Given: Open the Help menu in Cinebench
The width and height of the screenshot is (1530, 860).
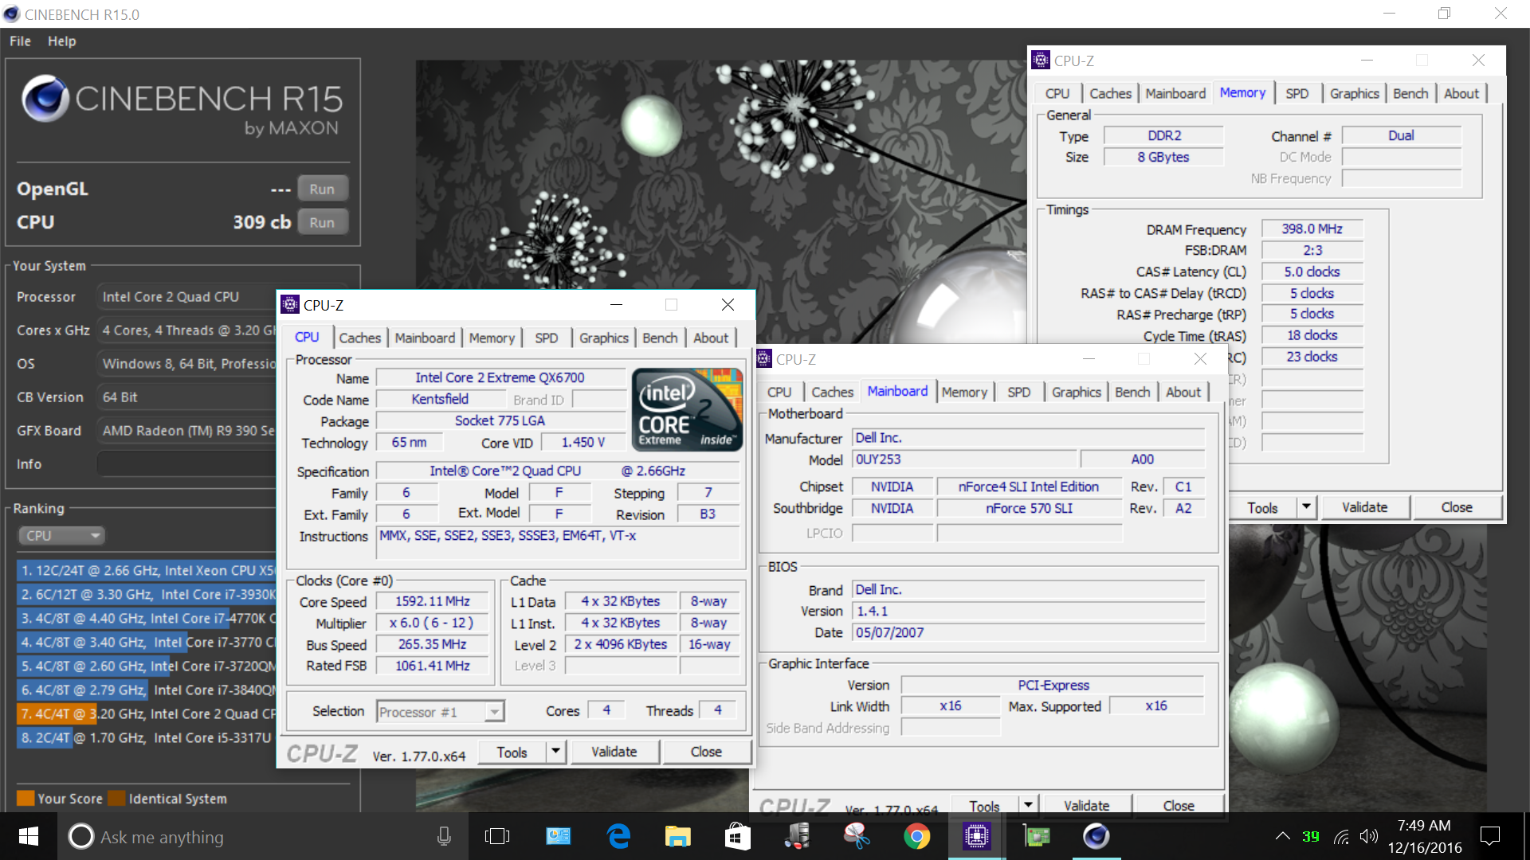Looking at the screenshot, I should pyautogui.click(x=61, y=41).
